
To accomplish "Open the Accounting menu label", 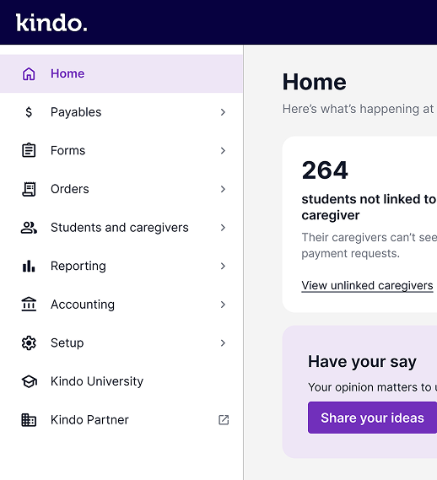I will 83,305.
